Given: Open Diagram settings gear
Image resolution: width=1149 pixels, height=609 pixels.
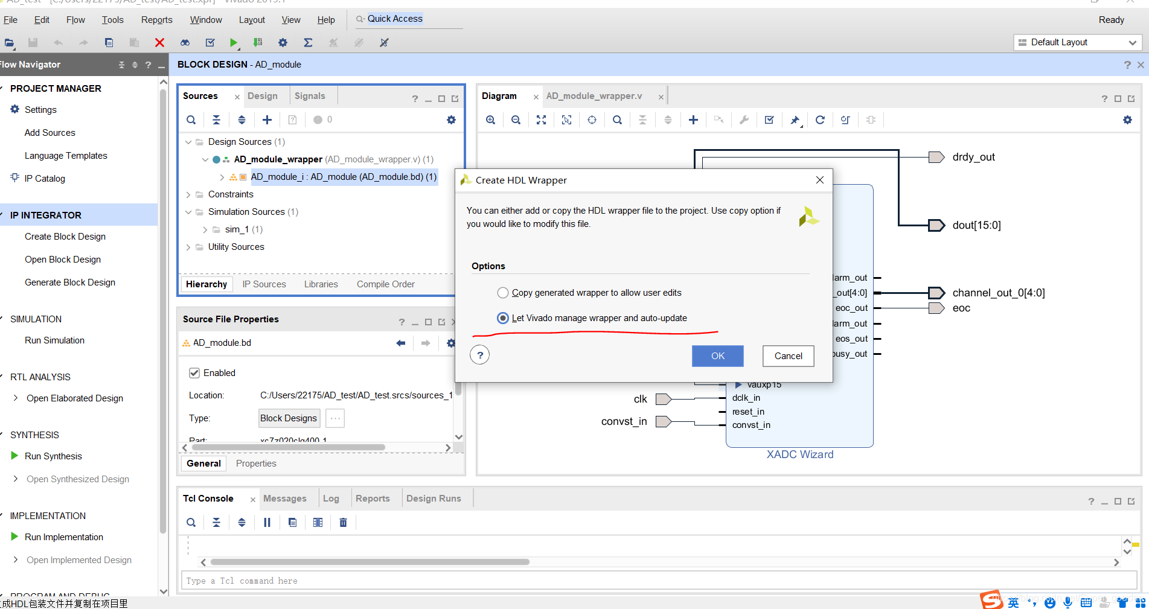Looking at the screenshot, I should (1127, 120).
